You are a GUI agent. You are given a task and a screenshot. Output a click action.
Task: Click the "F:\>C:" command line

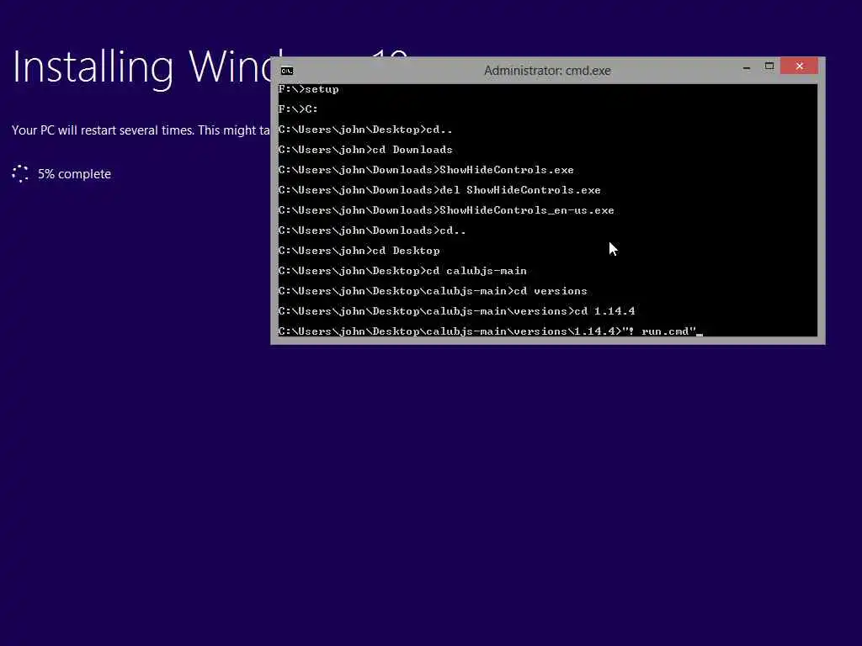coord(298,109)
